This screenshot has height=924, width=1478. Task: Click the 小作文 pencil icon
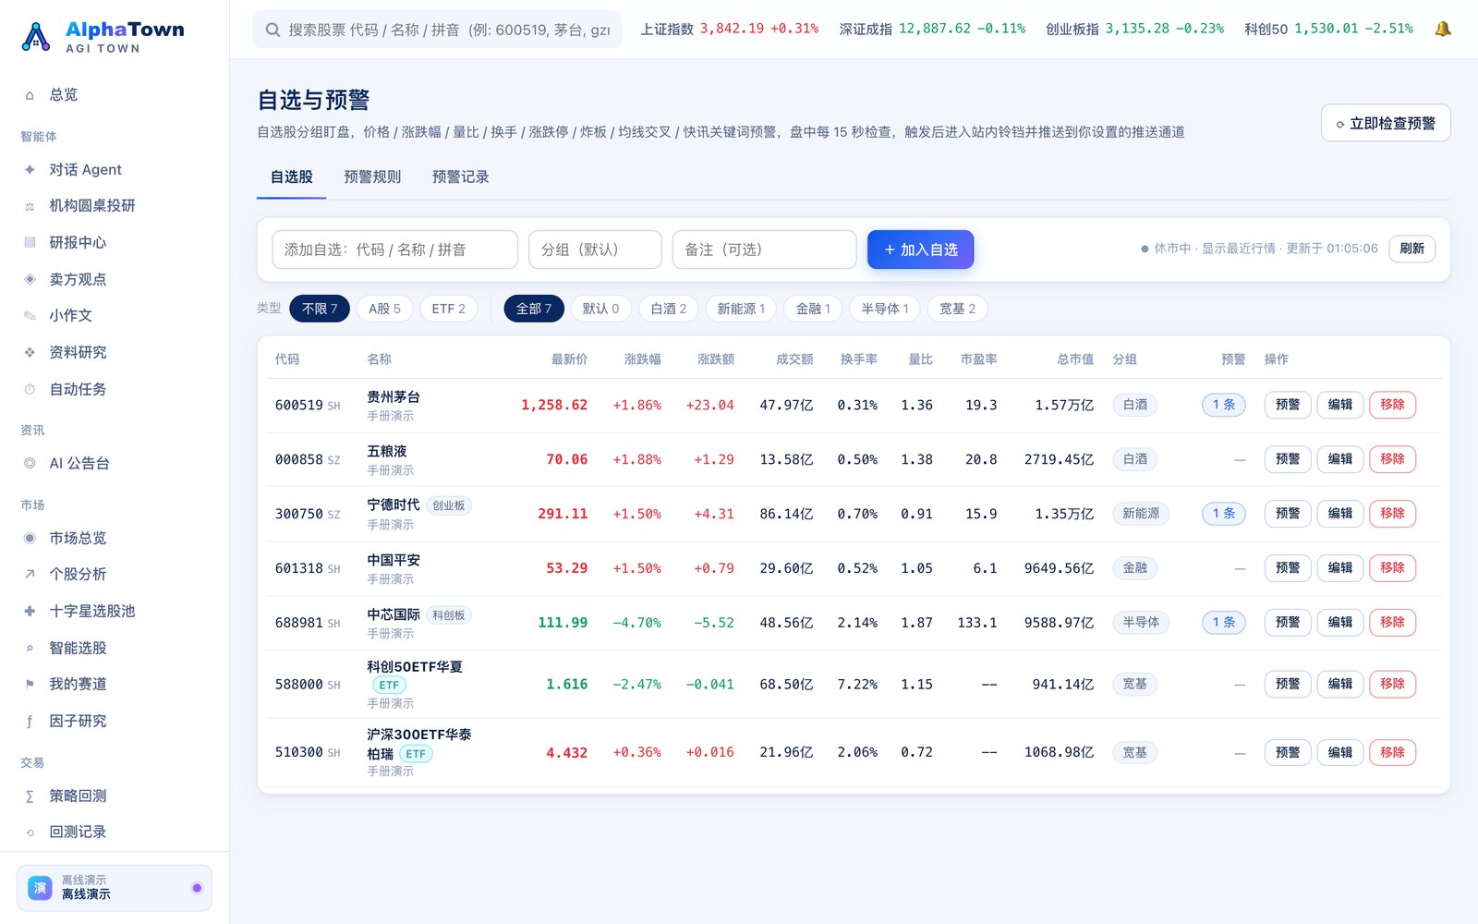pyautogui.click(x=30, y=316)
